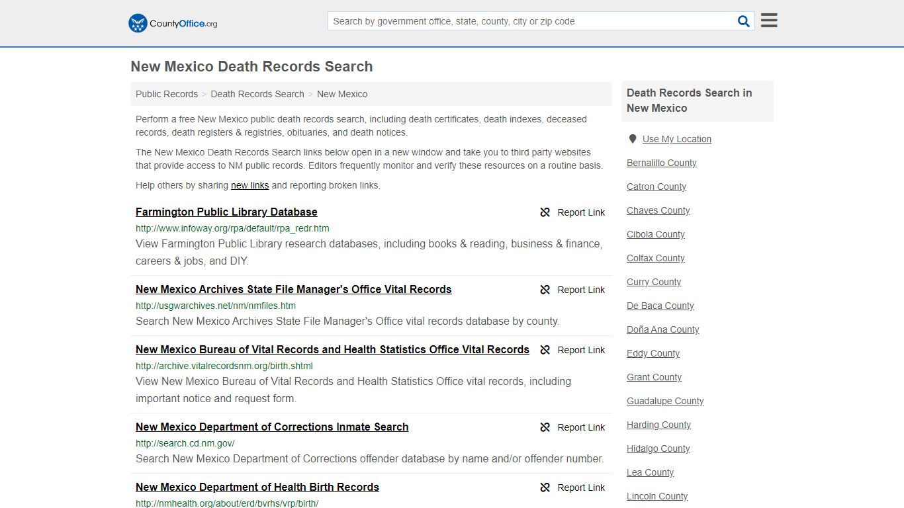Click broken-link icon for Farmington Public Library Database
Image resolution: width=904 pixels, height=508 pixels.
545,212
